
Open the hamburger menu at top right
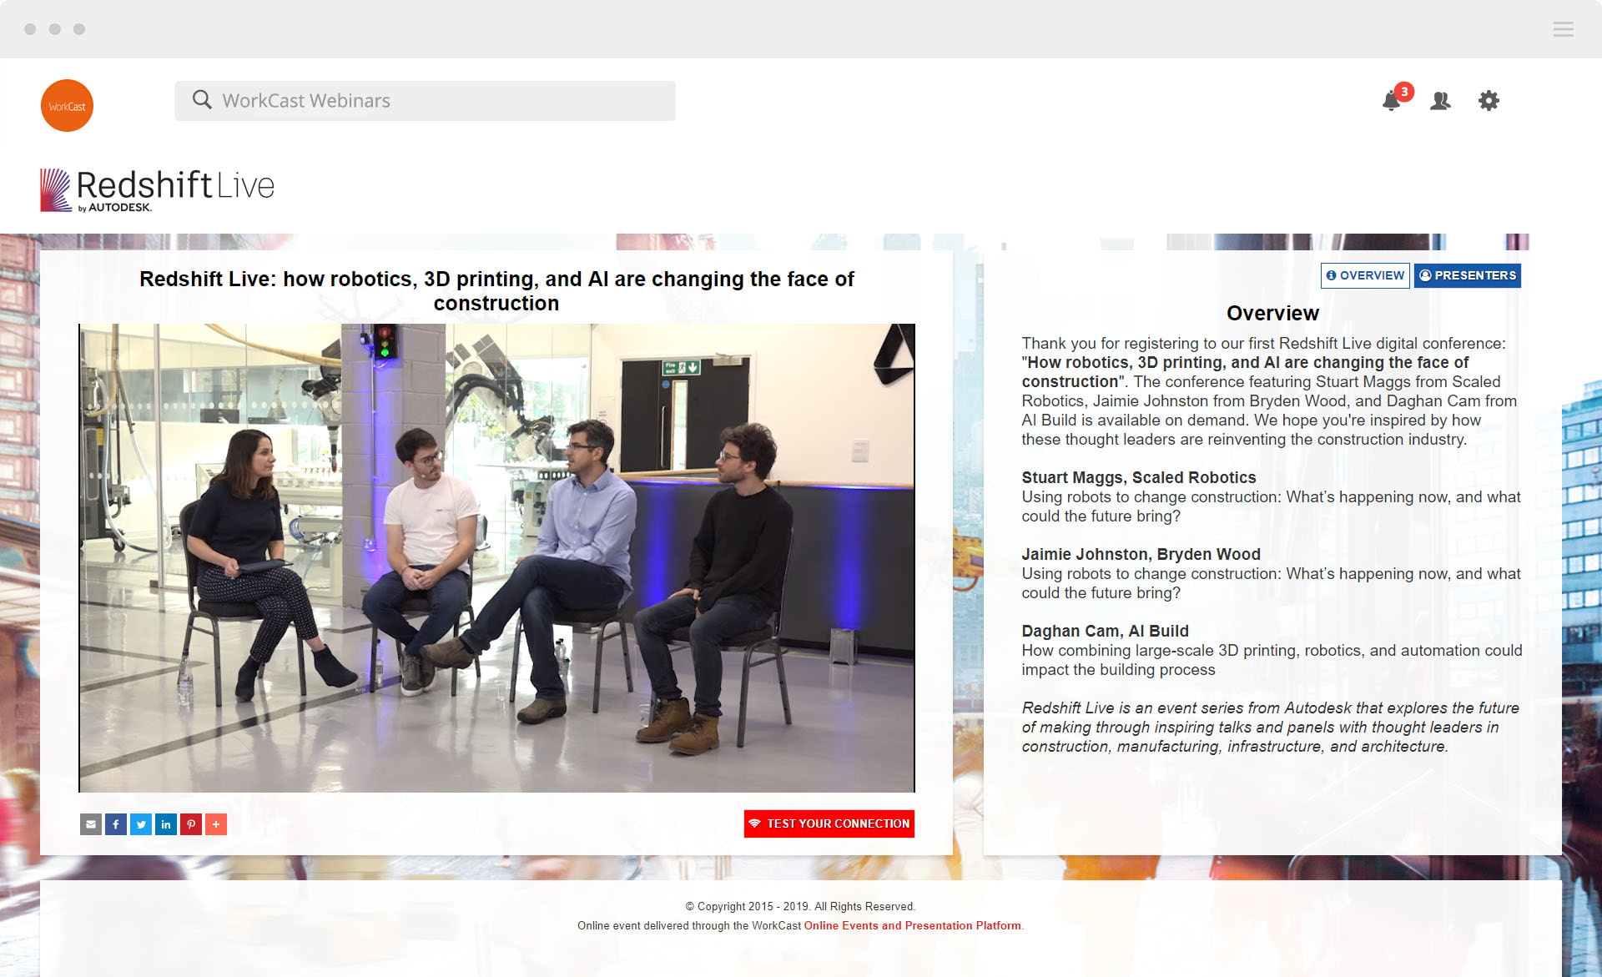pos(1563,29)
